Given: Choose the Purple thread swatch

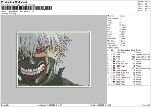Looking at the screenshot, I should [114, 66].
